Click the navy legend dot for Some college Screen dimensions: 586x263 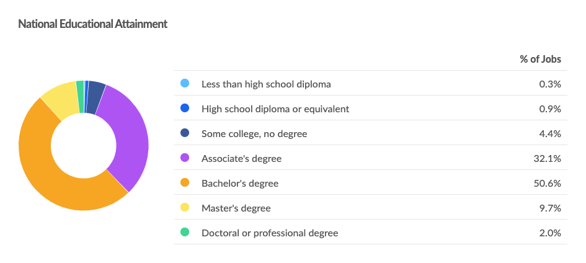click(185, 133)
